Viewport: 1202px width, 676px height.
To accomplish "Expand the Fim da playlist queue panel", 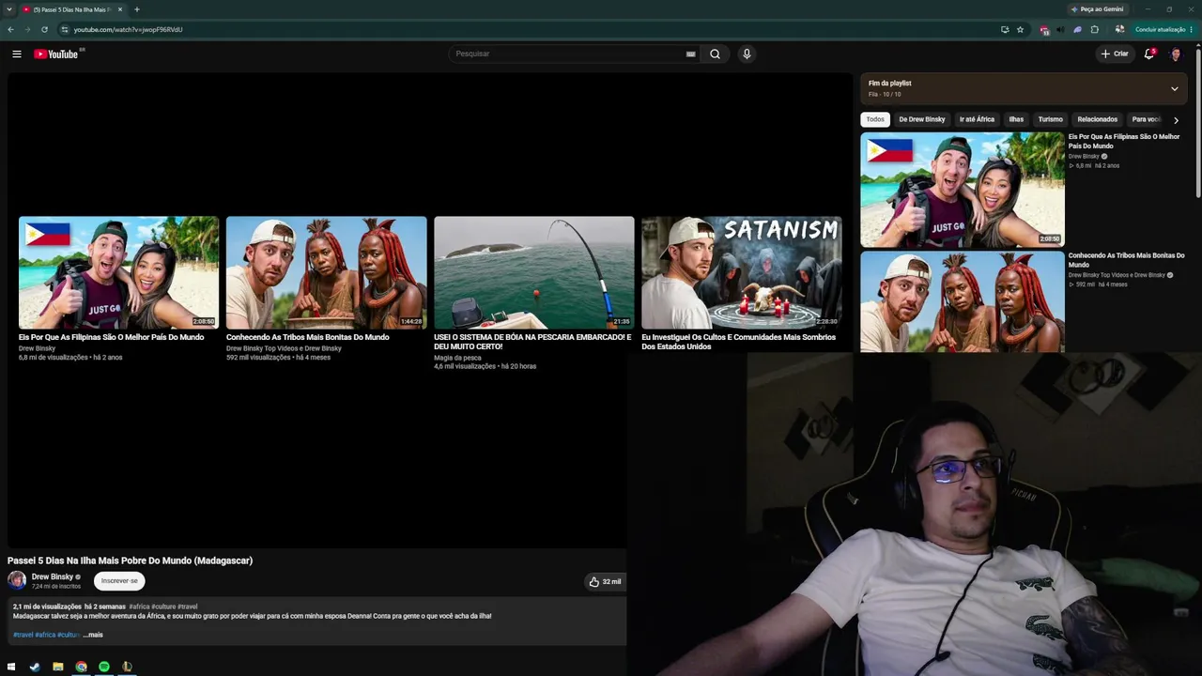I will point(1174,88).
